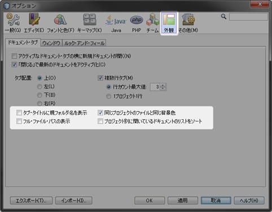Viewport: 272px width, 212px height.
Task: Toggle 「閉じる」で最新のドキュメントをアクティブ化 checkbox
Action: click(14, 64)
